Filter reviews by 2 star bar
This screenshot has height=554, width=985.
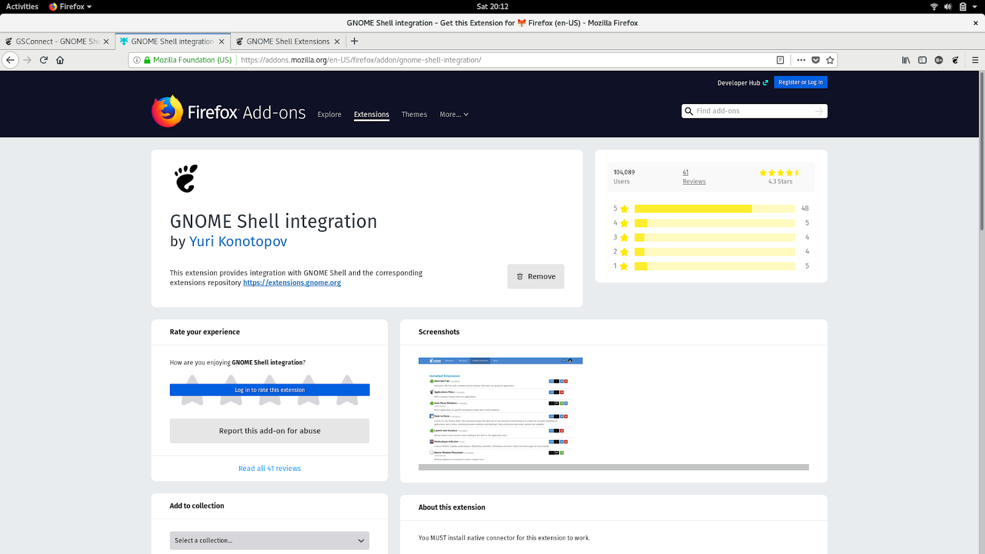(714, 252)
